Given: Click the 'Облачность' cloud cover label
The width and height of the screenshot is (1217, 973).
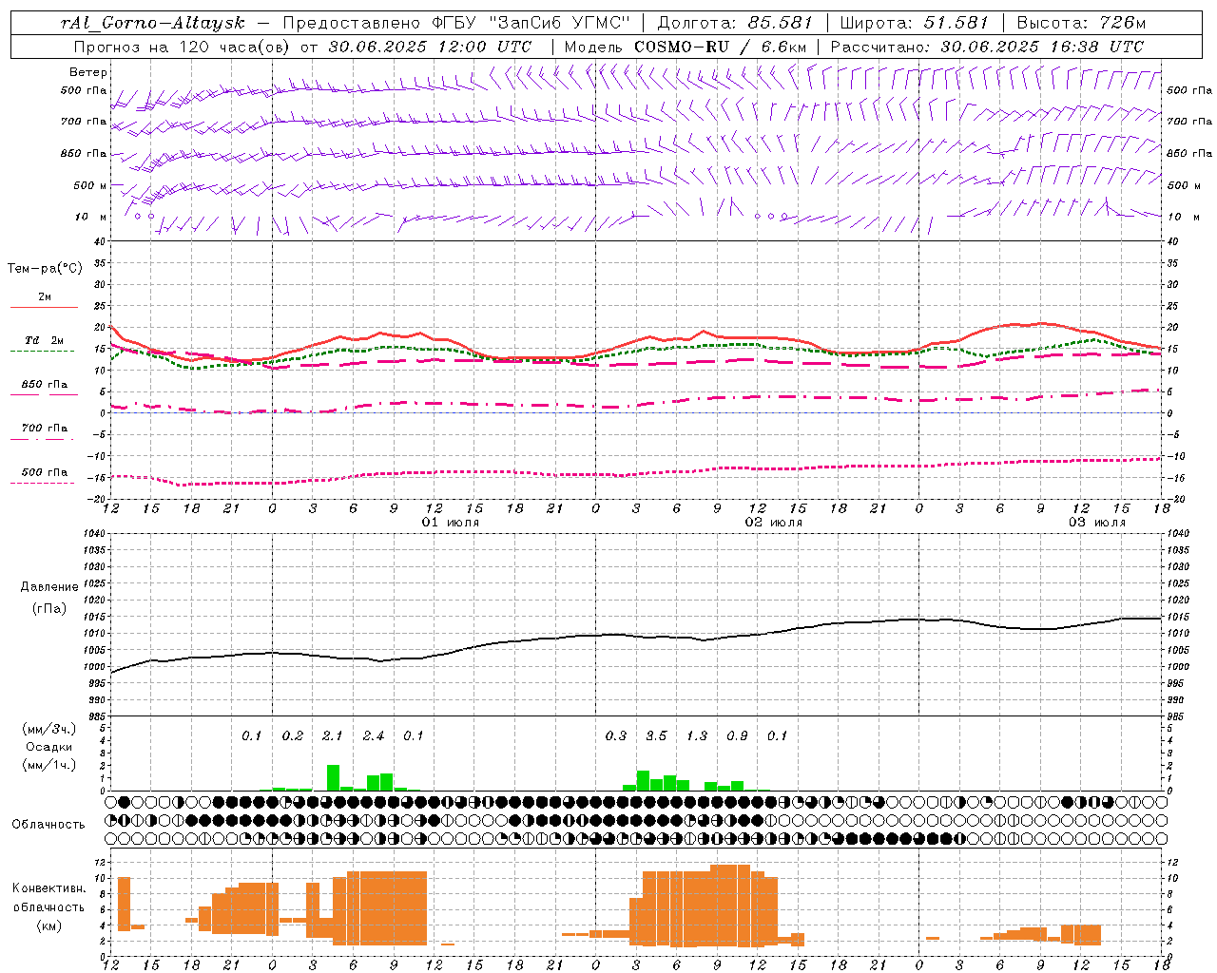Looking at the screenshot, I should 48,824.
